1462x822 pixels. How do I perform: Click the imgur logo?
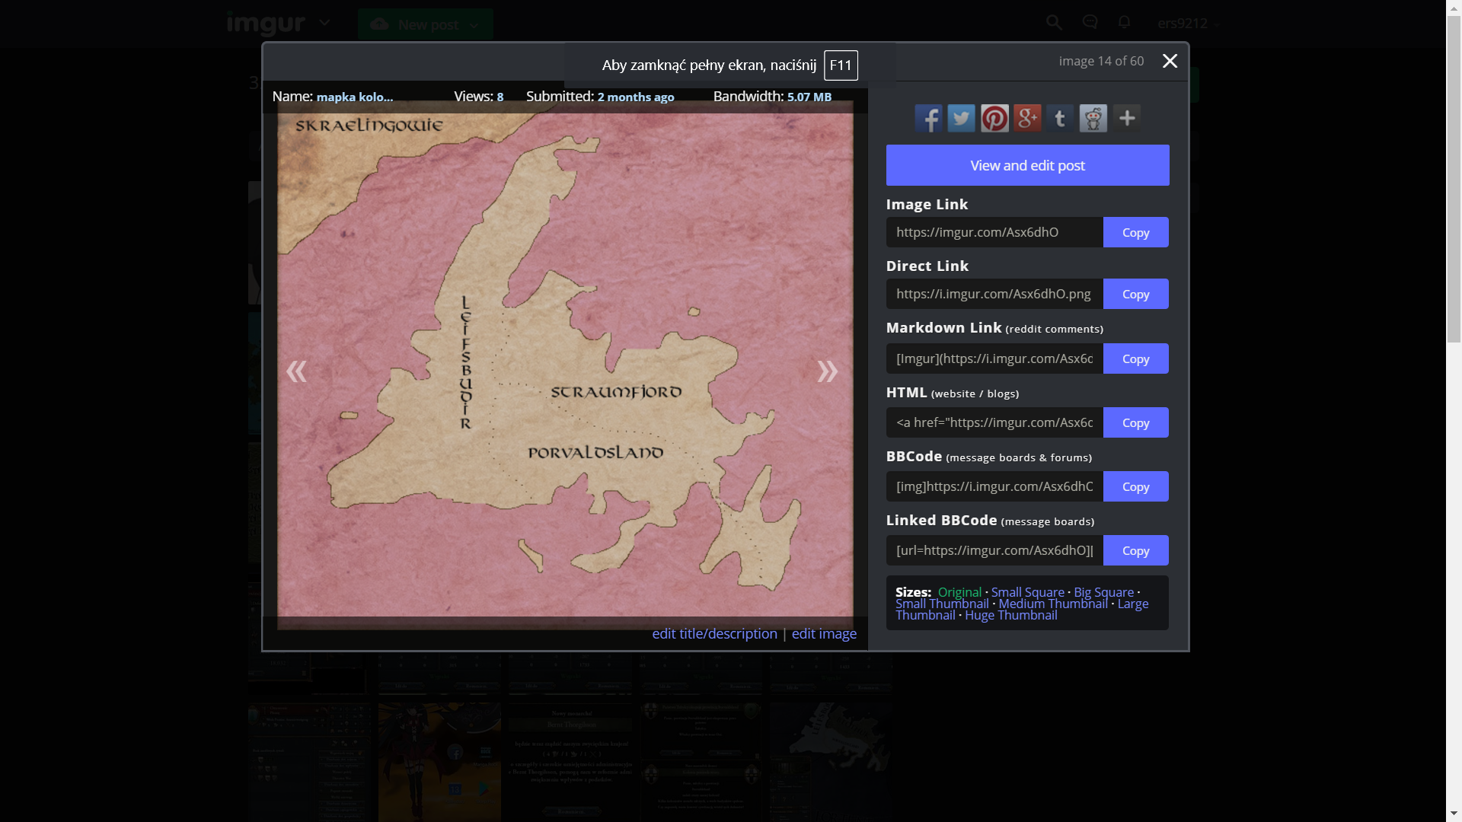[x=266, y=24]
